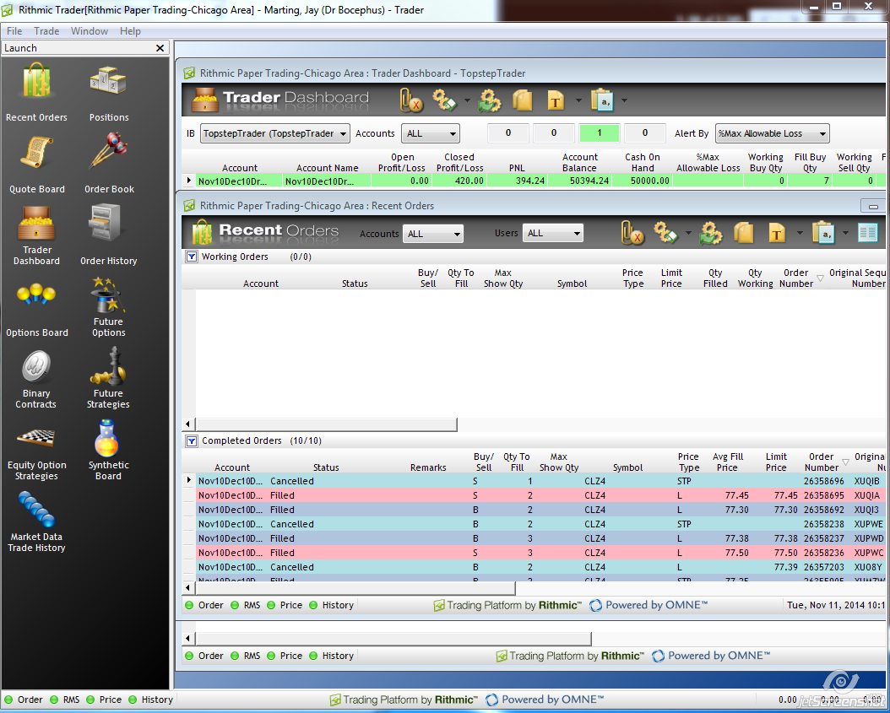
Task: Sort dashboard by Account Balance header
Action: (x=579, y=163)
